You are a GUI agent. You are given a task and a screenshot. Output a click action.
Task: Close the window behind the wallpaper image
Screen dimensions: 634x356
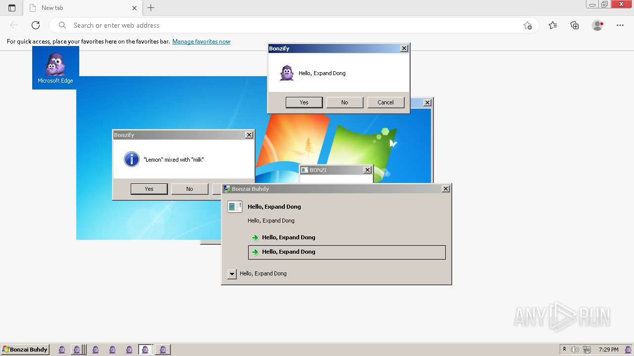click(x=427, y=102)
